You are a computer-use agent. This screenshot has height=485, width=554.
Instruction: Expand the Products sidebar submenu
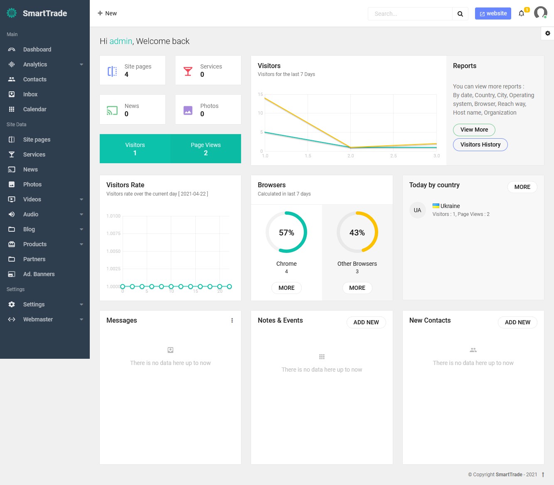[x=45, y=244]
